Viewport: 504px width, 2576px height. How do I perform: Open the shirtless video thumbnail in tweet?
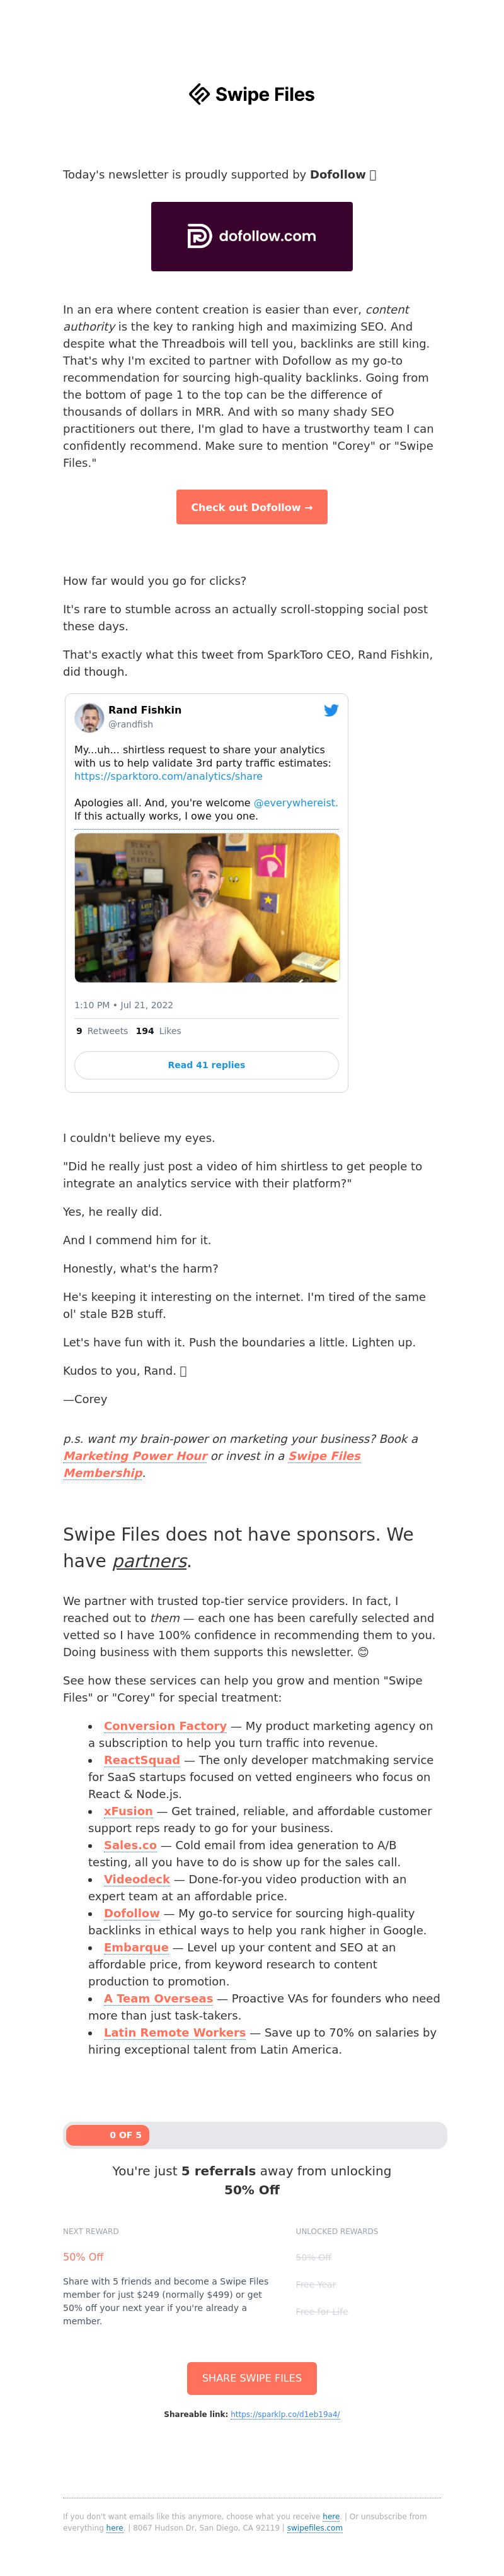pyautogui.click(x=207, y=907)
